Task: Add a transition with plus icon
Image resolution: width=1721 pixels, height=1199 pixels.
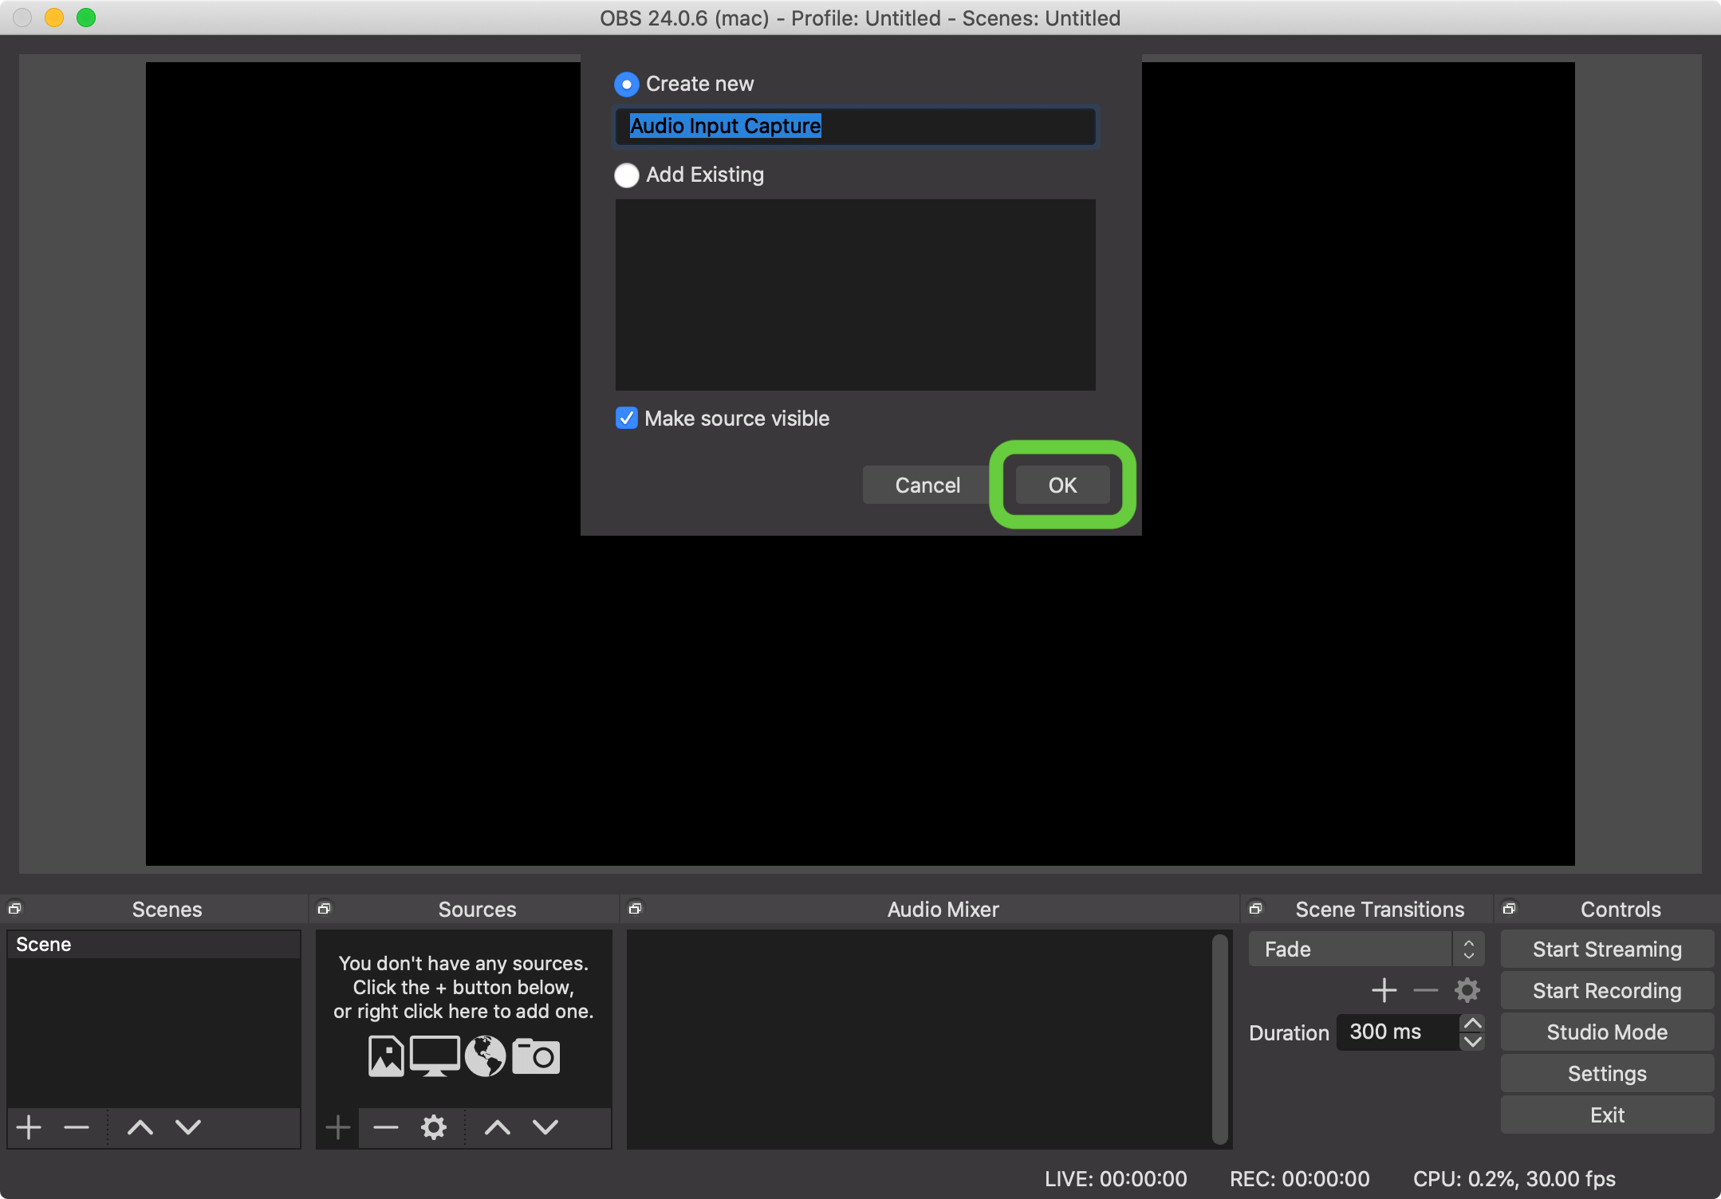Action: tap(1384, 990)
